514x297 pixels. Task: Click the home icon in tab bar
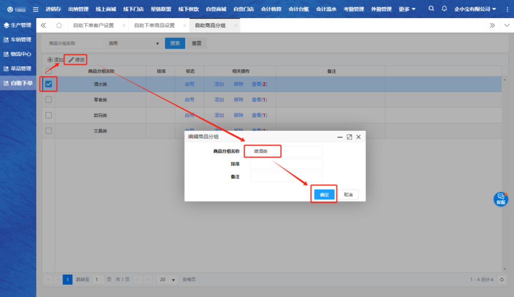59,25
